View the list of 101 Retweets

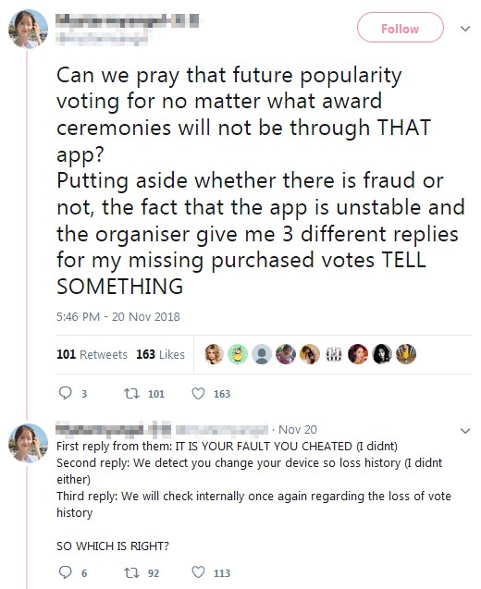pyautogui.click(x=92, y=354)
